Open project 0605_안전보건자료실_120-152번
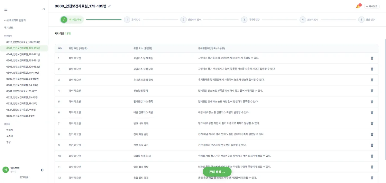The image size is (386, 183). pyautogui.click(x=24, y=67)
